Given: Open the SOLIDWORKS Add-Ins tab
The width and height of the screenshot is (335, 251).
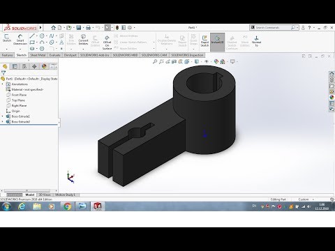Looking at the screenshot, I should tap(95, 55).
